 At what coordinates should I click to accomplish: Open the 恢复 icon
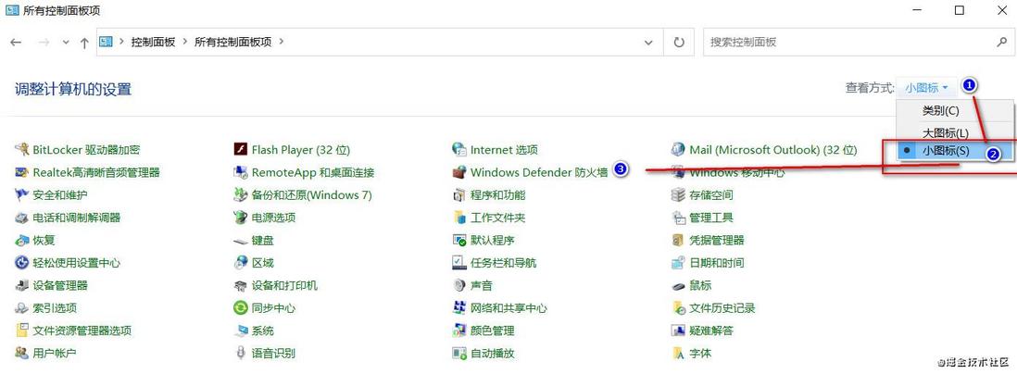coord(22,241)
